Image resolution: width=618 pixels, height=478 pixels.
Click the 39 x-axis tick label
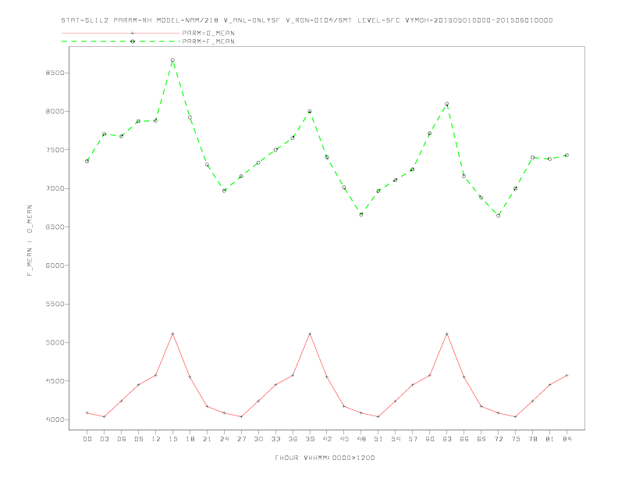tap(310, 439)
